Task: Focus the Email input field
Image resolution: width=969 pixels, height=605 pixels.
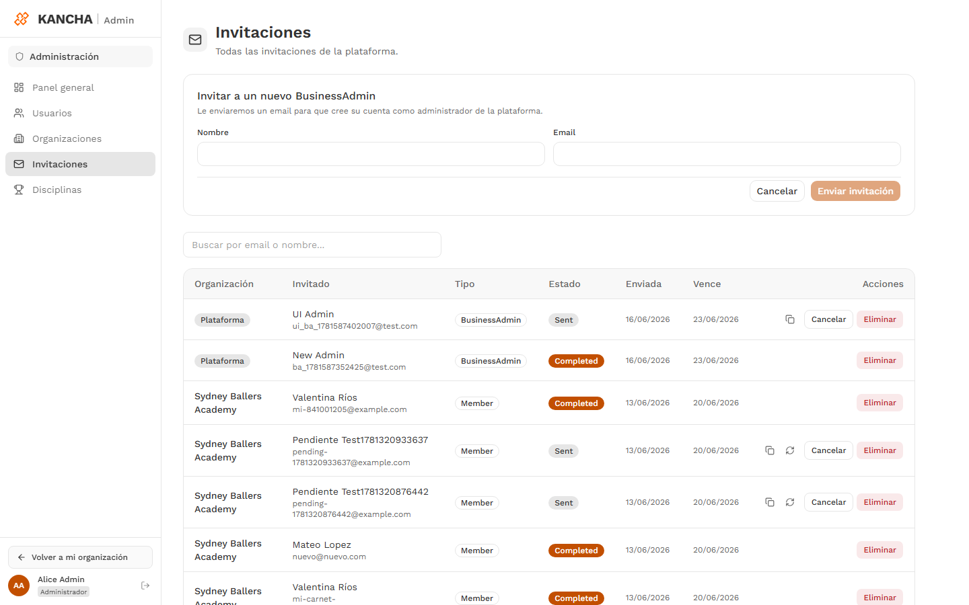Action: (727, 154)
